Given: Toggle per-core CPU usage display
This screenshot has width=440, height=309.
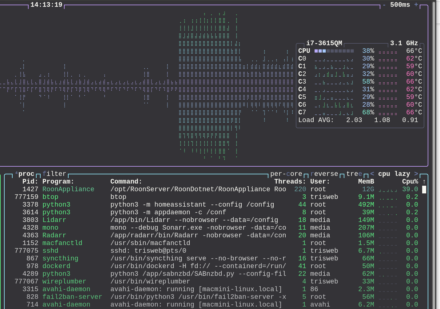Looking at the screenshot, I should (286, 174).
